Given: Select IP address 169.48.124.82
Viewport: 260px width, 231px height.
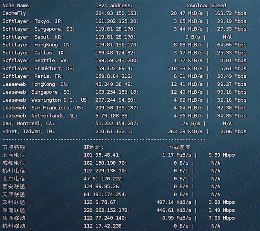Looking at the screenshot, I should coord(115,53).
